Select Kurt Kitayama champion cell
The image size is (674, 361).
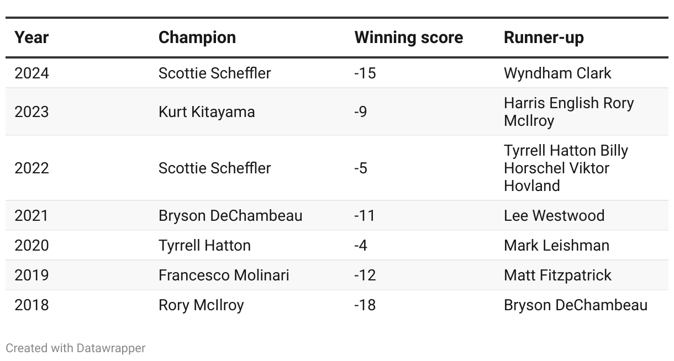[x=207, y=112]
